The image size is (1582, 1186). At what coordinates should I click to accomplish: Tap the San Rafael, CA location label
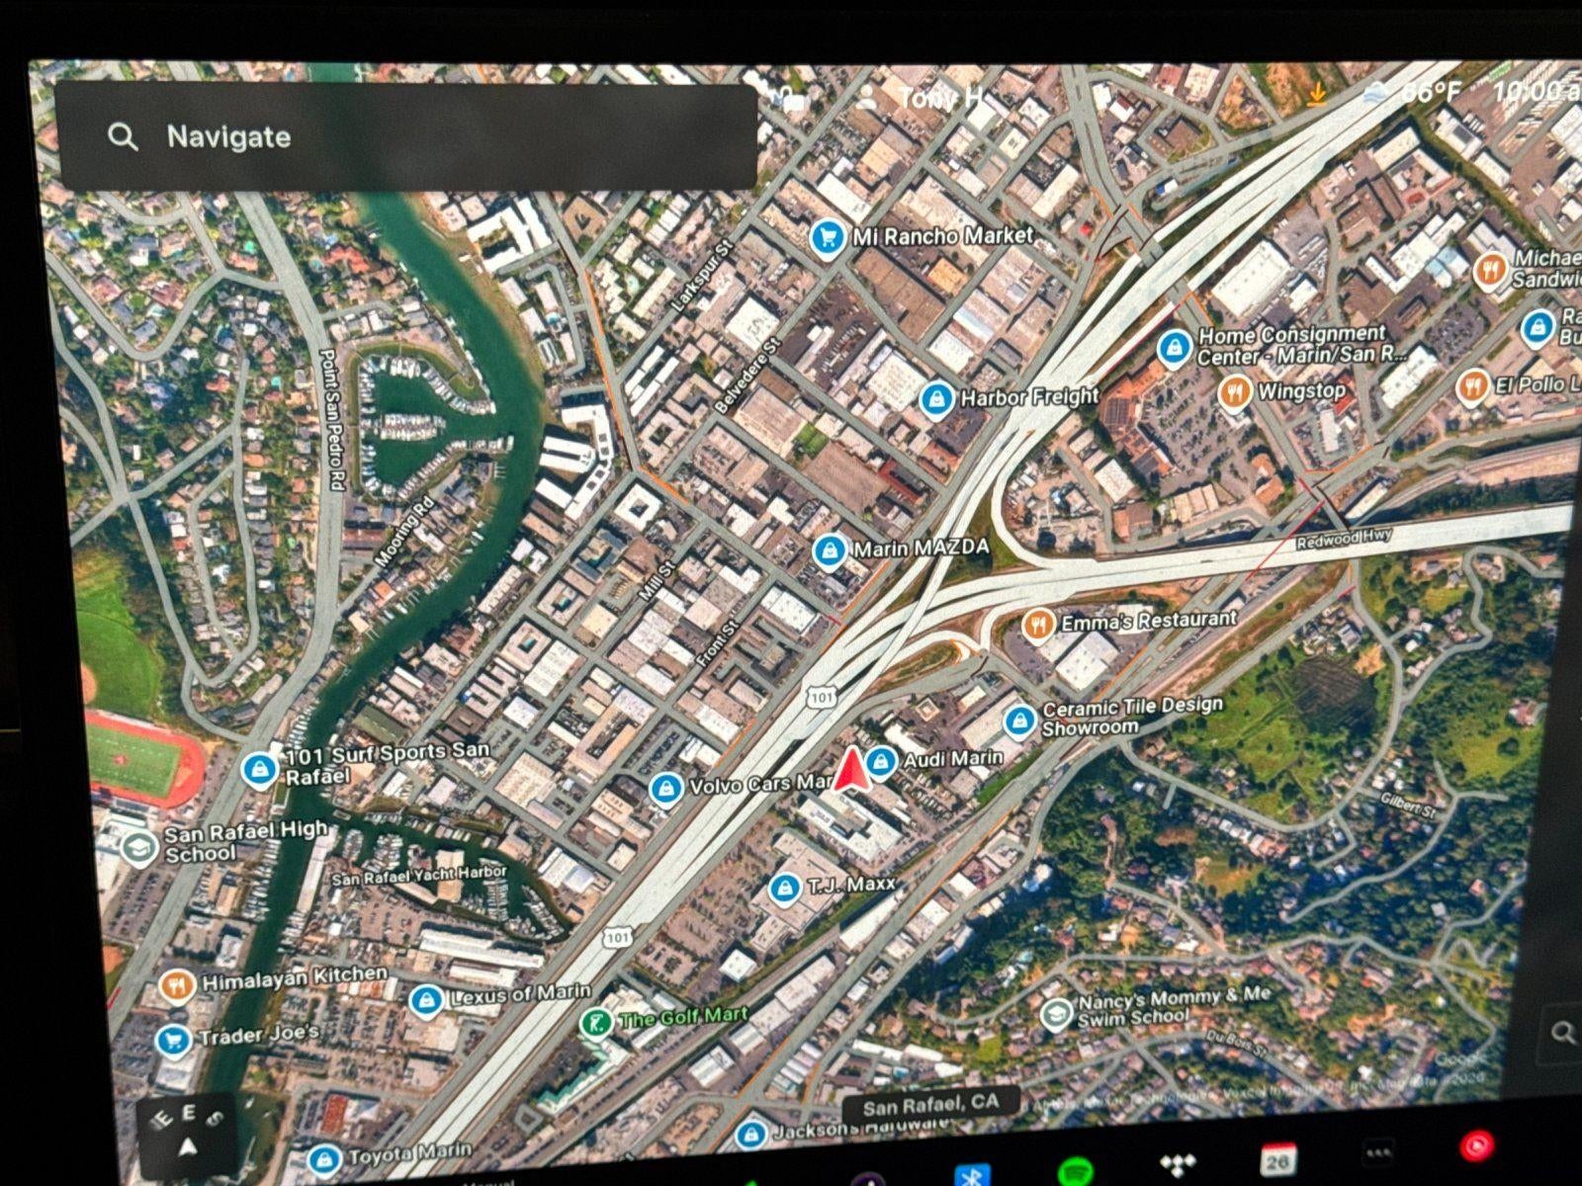(x=929, y=1104)
